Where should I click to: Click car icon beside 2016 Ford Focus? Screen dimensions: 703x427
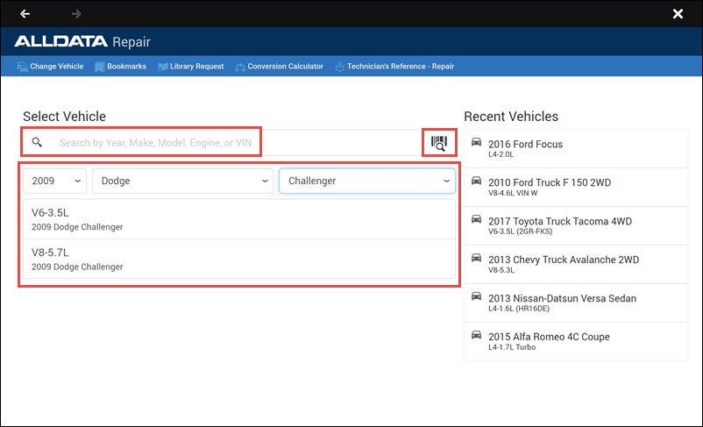coord(476,142)
